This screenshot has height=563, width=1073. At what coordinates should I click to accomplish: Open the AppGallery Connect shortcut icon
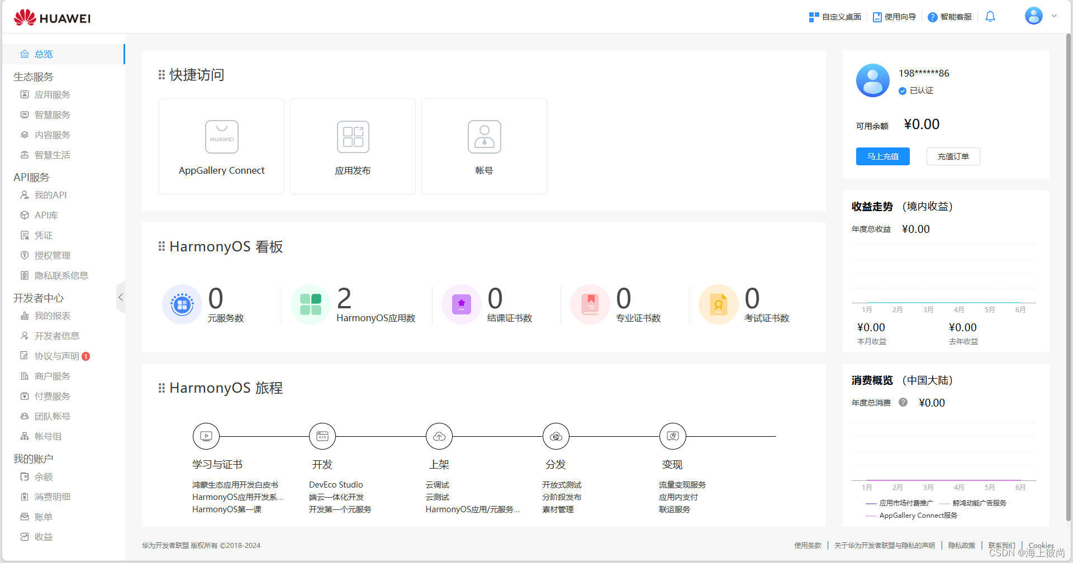pos(222,137)
